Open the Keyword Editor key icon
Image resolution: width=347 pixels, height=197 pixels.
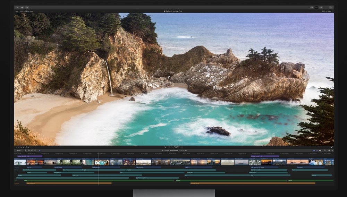(x=22, y=7)
